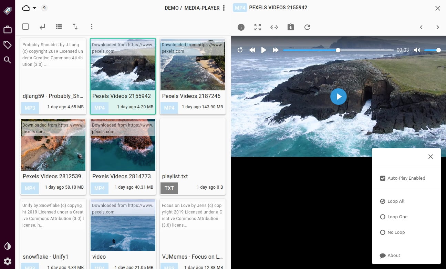Mute the video volume speaker
446x269 pixels.
[x=417, y=50]
